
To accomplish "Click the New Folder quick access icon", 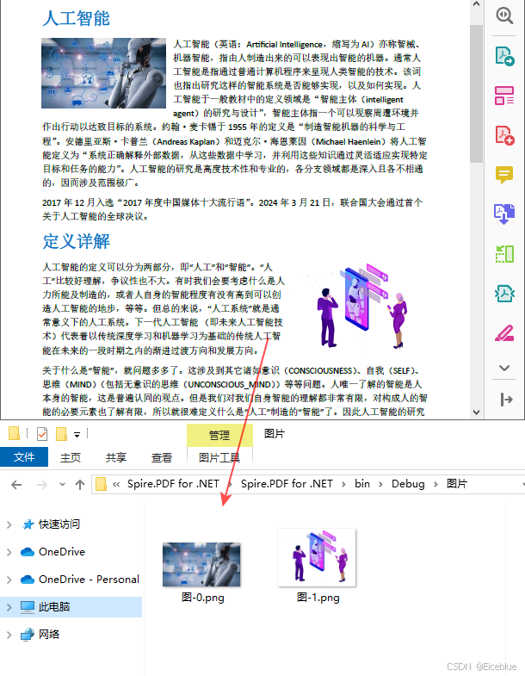I will pyautogui.click(x=62, y=434).
